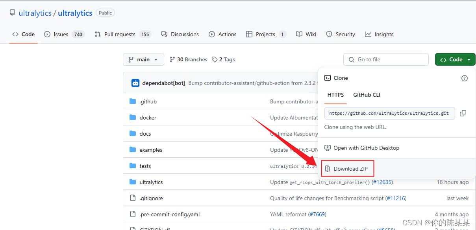Image resolution: width=476 pixels, height=230 pixels.
Task: Open the examples folder
Action: point(151,150)
